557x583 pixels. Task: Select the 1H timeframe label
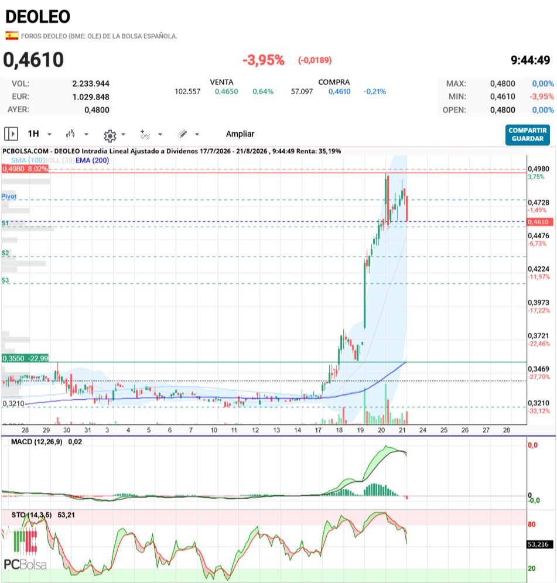click(33, 134)
